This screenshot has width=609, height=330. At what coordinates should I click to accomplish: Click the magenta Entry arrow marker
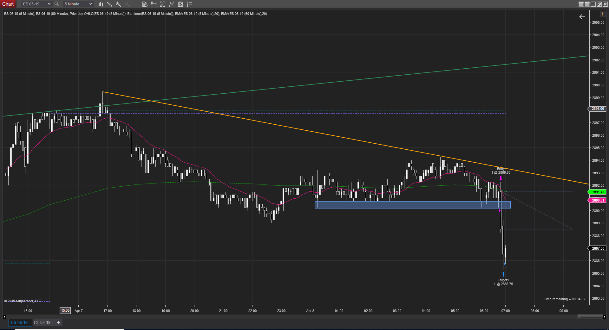point(501,178)
